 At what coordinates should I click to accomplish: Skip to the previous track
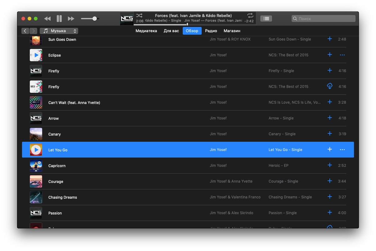pos(47,19)
